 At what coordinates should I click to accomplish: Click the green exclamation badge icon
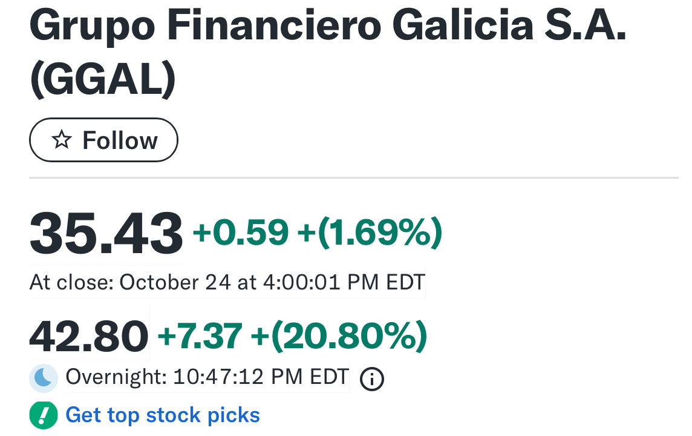point(44,415)
